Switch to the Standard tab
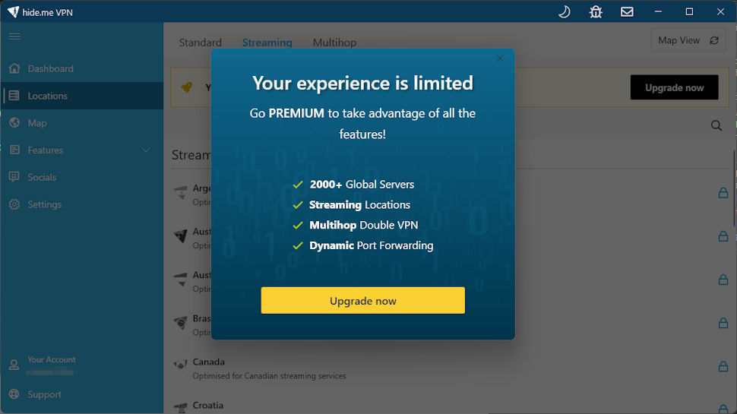The width and height of the screenshot is (737, 414). click(x=201, y=43)
